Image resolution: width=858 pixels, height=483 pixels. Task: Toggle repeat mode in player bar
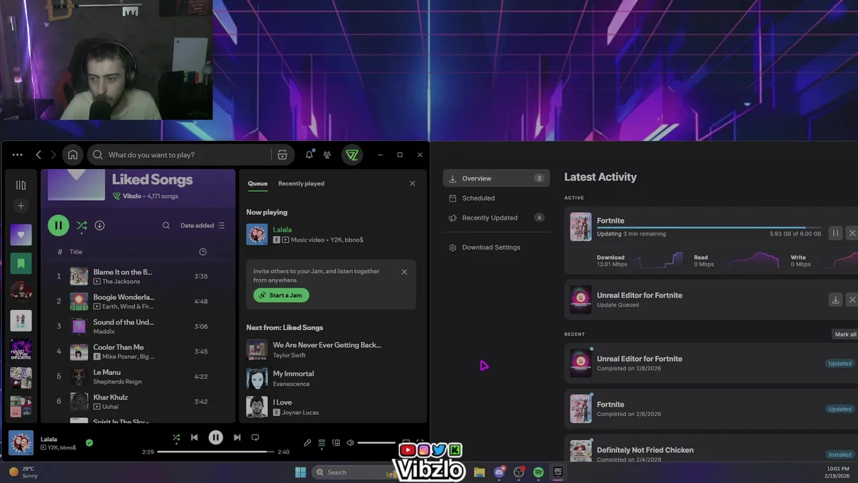(255, 437)
